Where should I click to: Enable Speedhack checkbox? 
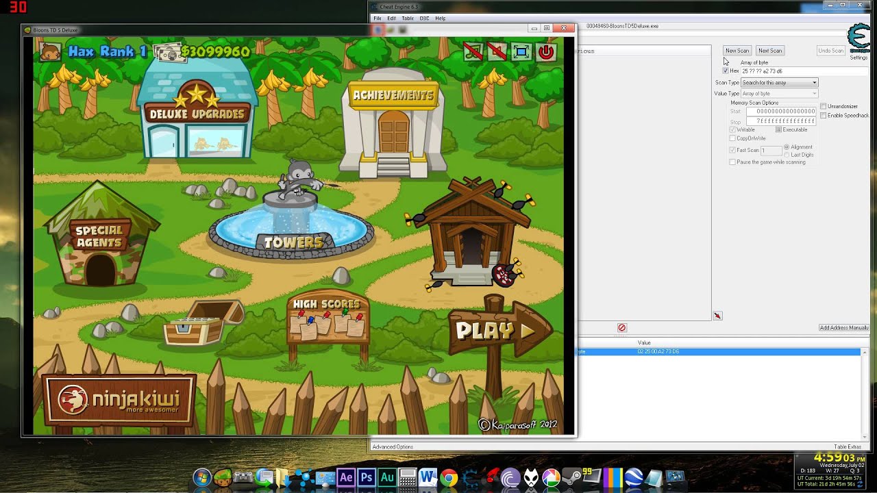824,115
